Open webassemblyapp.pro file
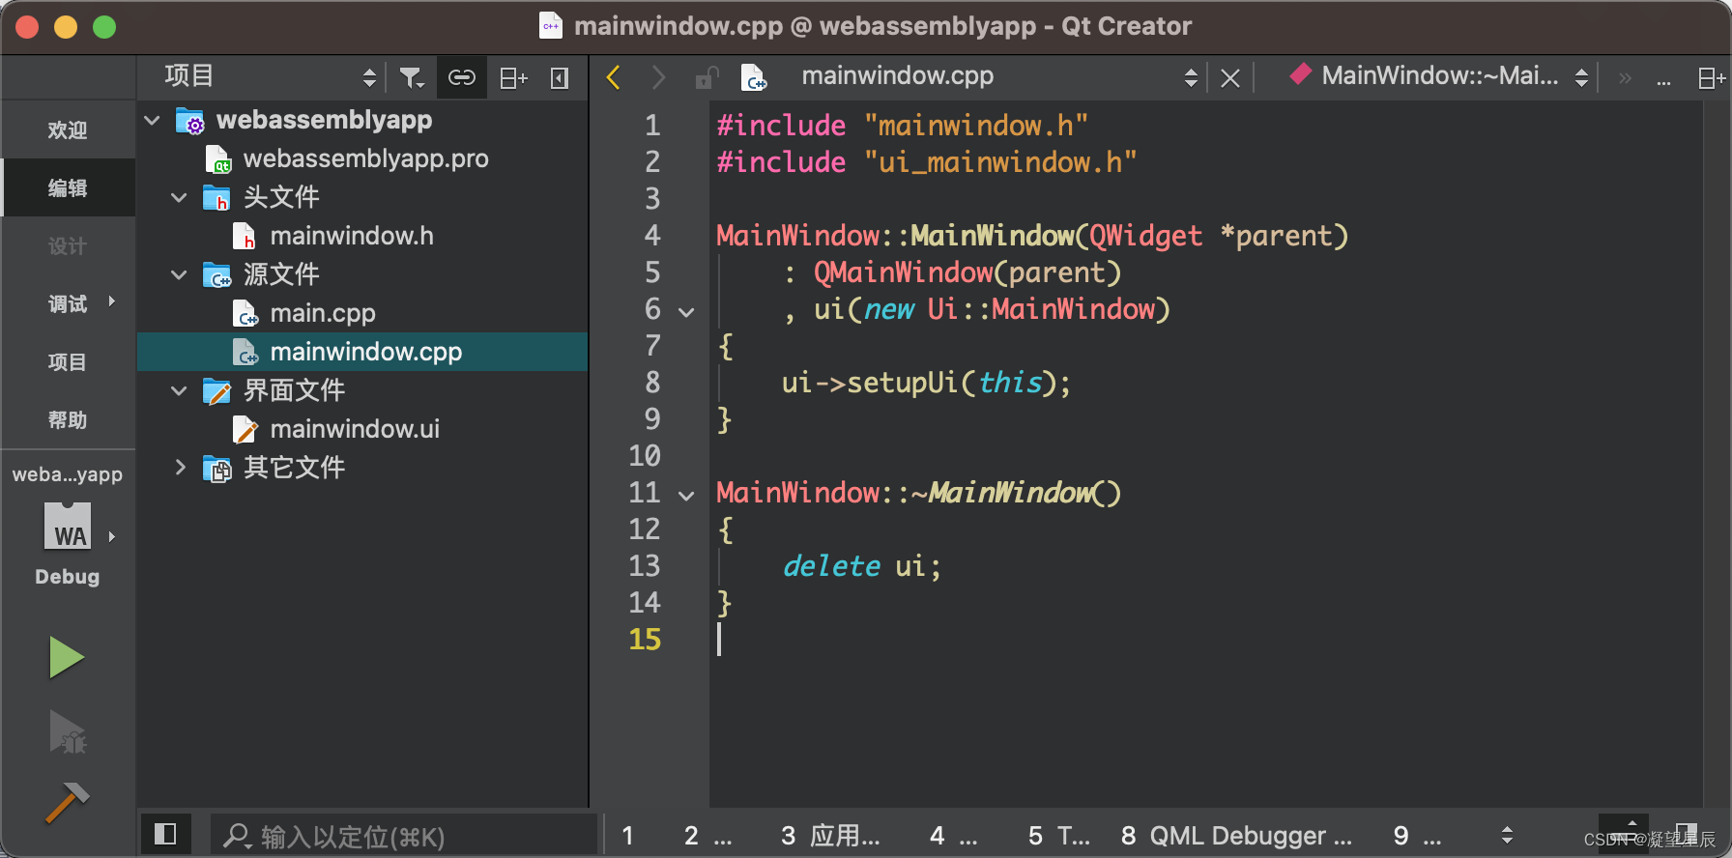 pyautogui.click(x=365, y=158)
